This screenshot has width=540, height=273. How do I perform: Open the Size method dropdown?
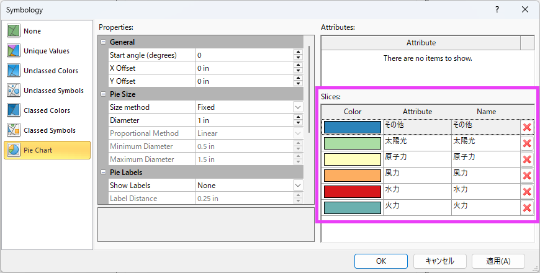298,107
